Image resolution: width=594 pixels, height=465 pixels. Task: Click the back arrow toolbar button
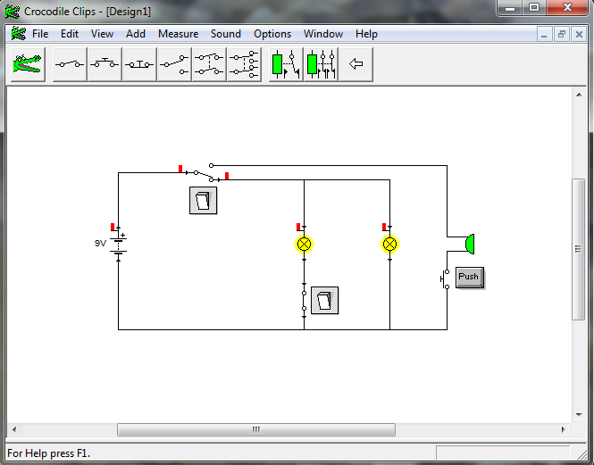(356, 64)
